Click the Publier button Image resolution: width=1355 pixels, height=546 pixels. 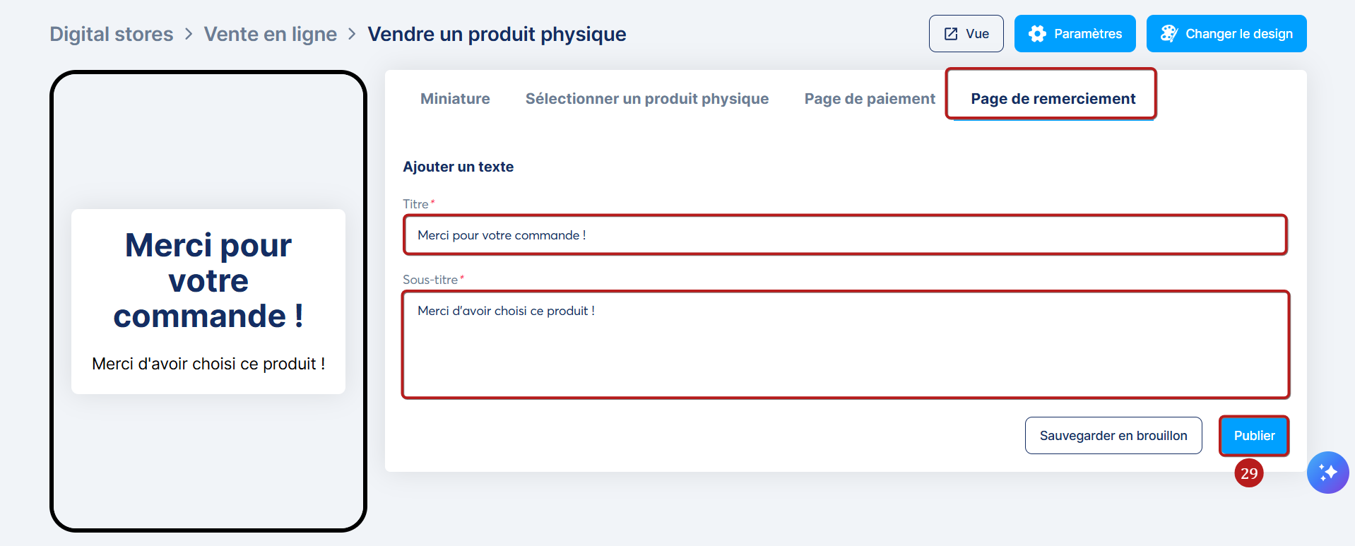point(1253,436)
